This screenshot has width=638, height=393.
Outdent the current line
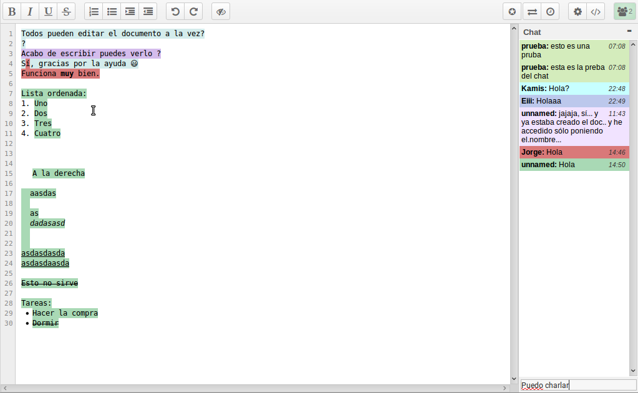(148, 11)
